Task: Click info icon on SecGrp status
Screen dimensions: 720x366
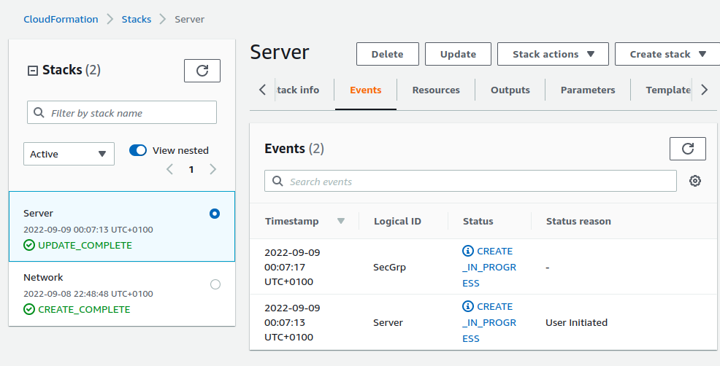Action: tap(468, 251)
